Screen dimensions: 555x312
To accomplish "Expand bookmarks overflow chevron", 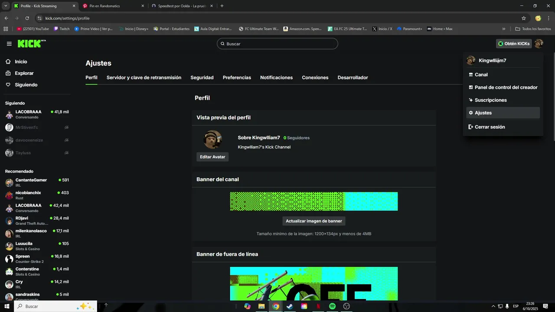I will [504, 29].
